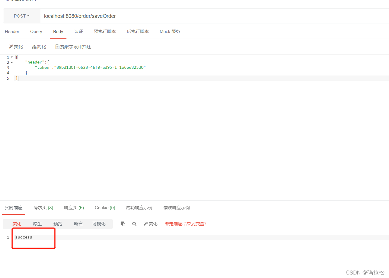Select the Body tab
The width and height of the screenshot is (389, 278).
click(58, 32)
